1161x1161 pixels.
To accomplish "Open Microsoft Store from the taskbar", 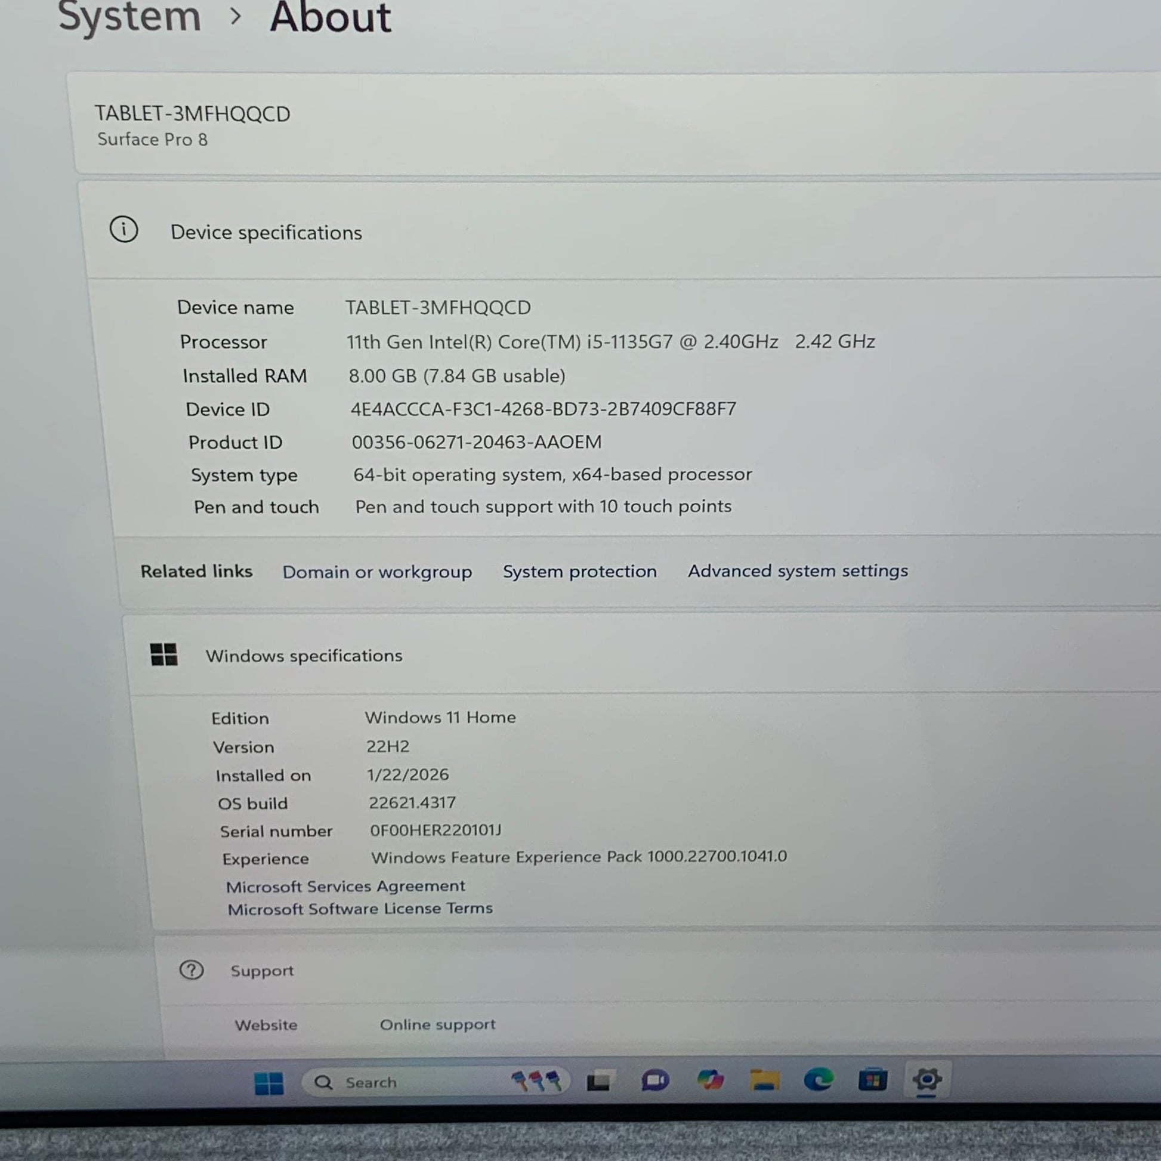I will pyautogui.click(x=873, y=1080).
